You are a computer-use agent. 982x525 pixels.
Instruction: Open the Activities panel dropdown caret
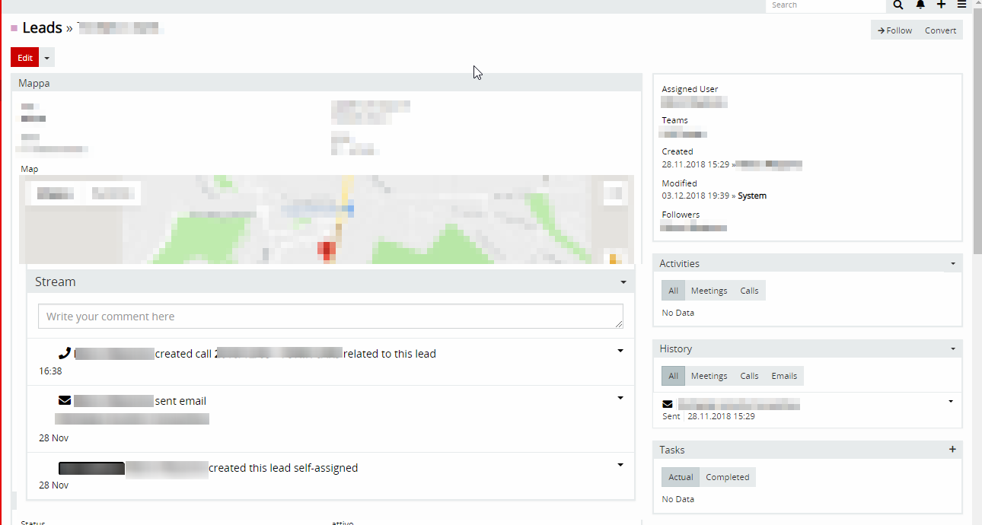point(953,264)
